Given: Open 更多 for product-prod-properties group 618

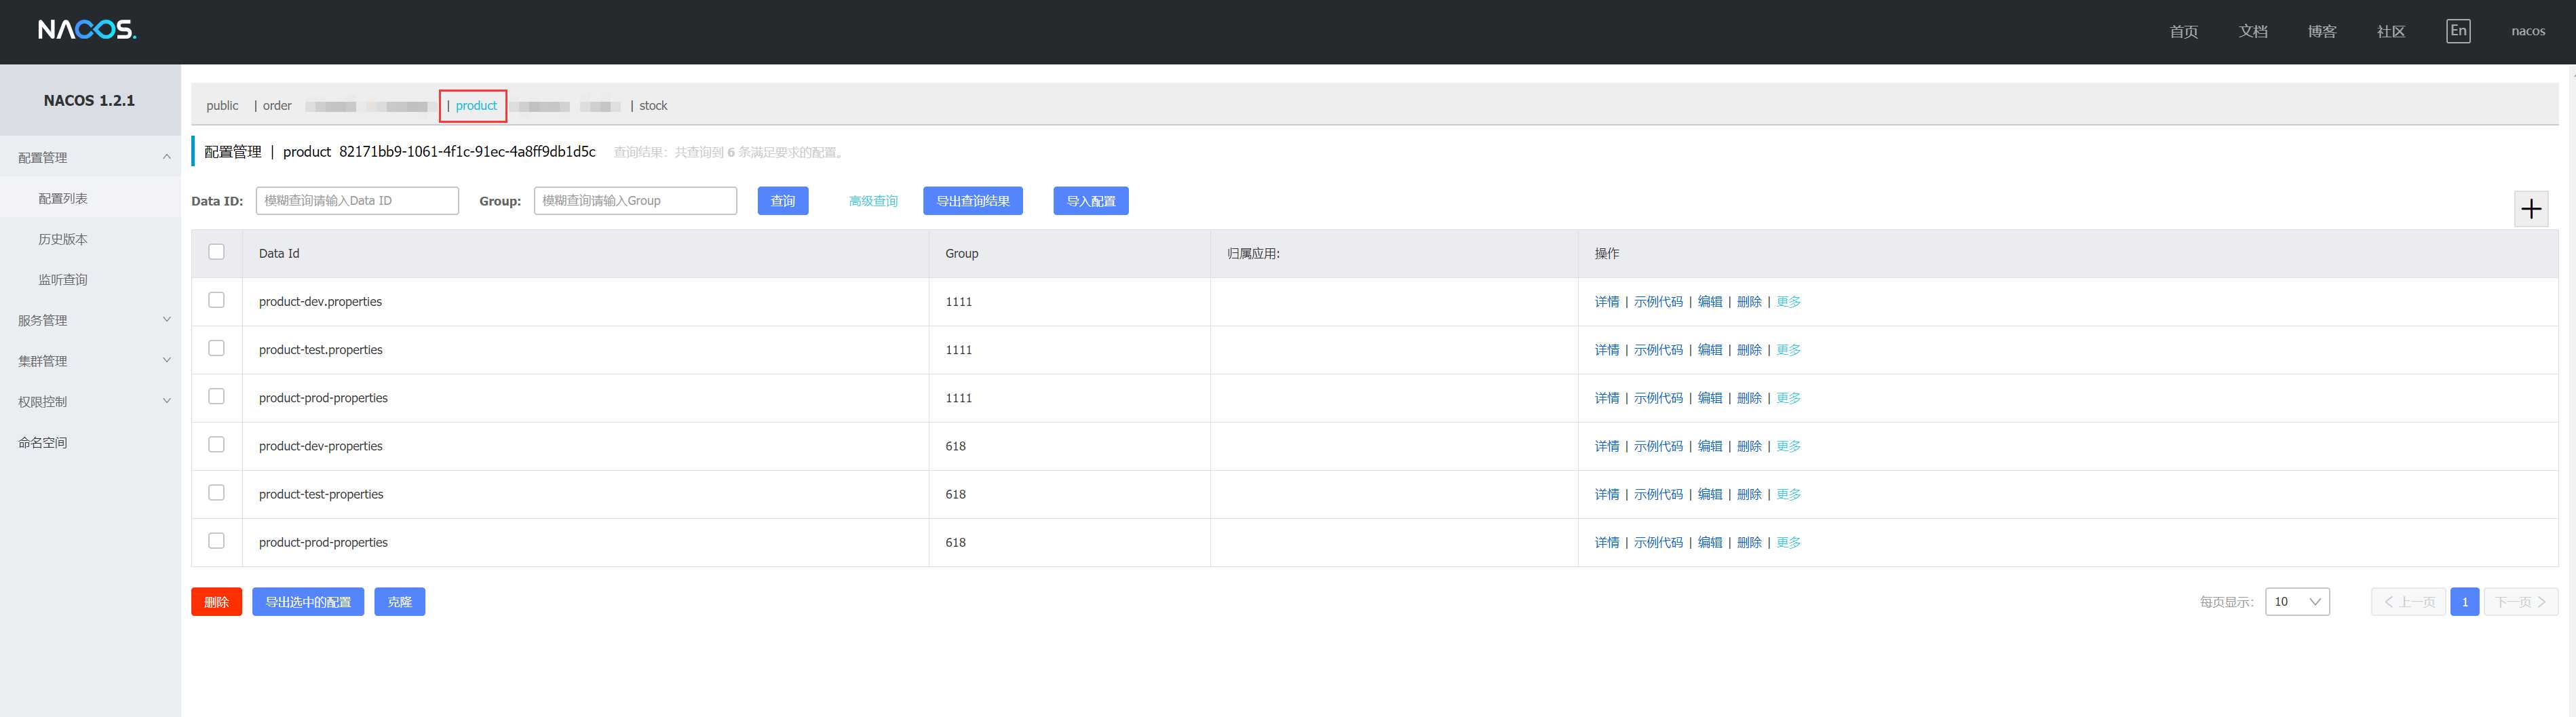Looking at the screenshot, I should point(1788,542).
